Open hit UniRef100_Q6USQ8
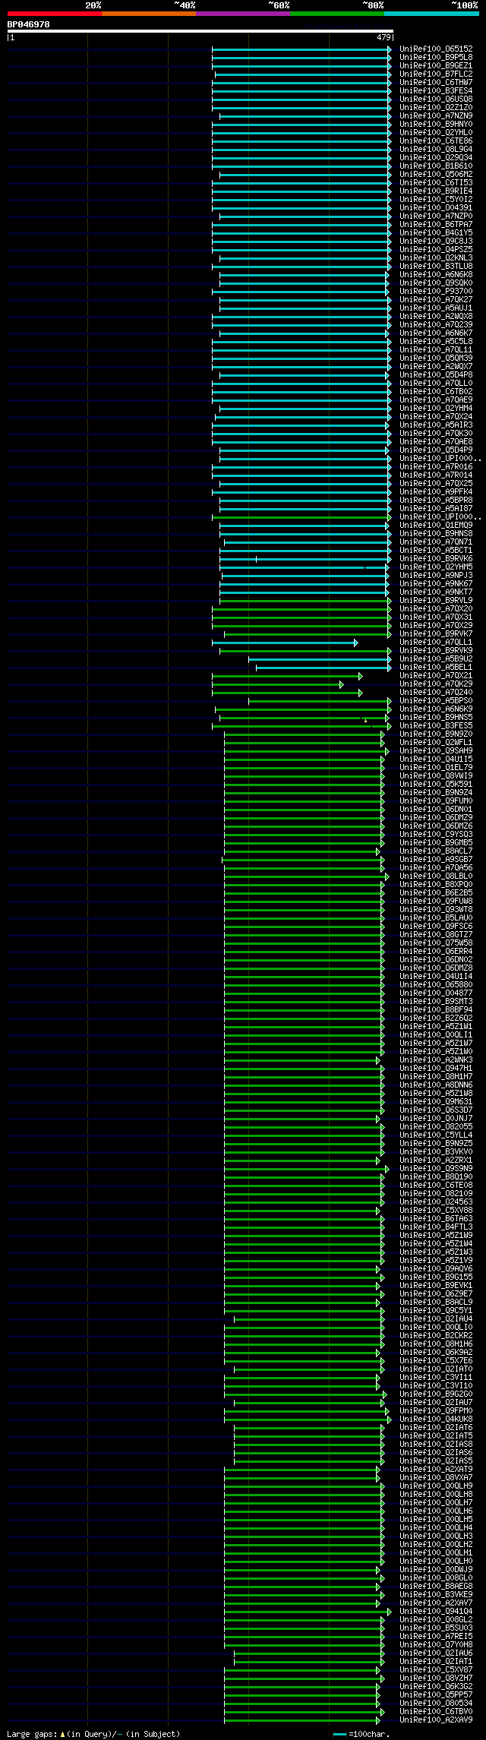Screen dimensions: 486x1740 coord(436,99)
